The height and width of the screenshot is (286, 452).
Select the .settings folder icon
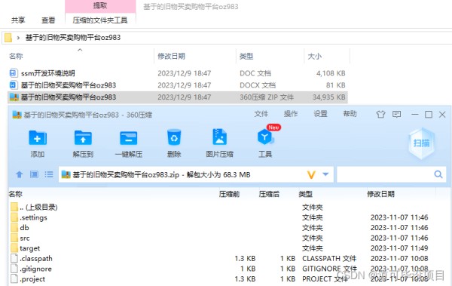14,217
